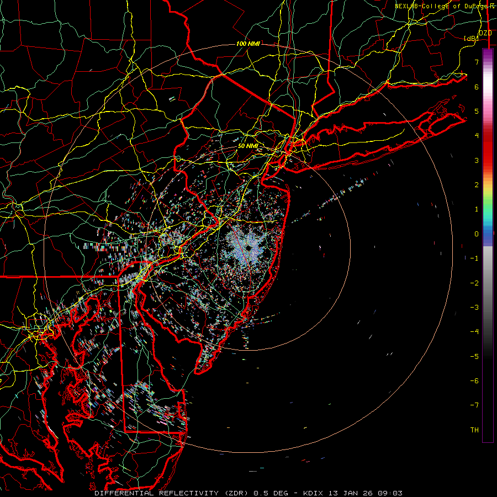Click the "0" scale value
Viewport: 497px width, 497px height.
477,234
